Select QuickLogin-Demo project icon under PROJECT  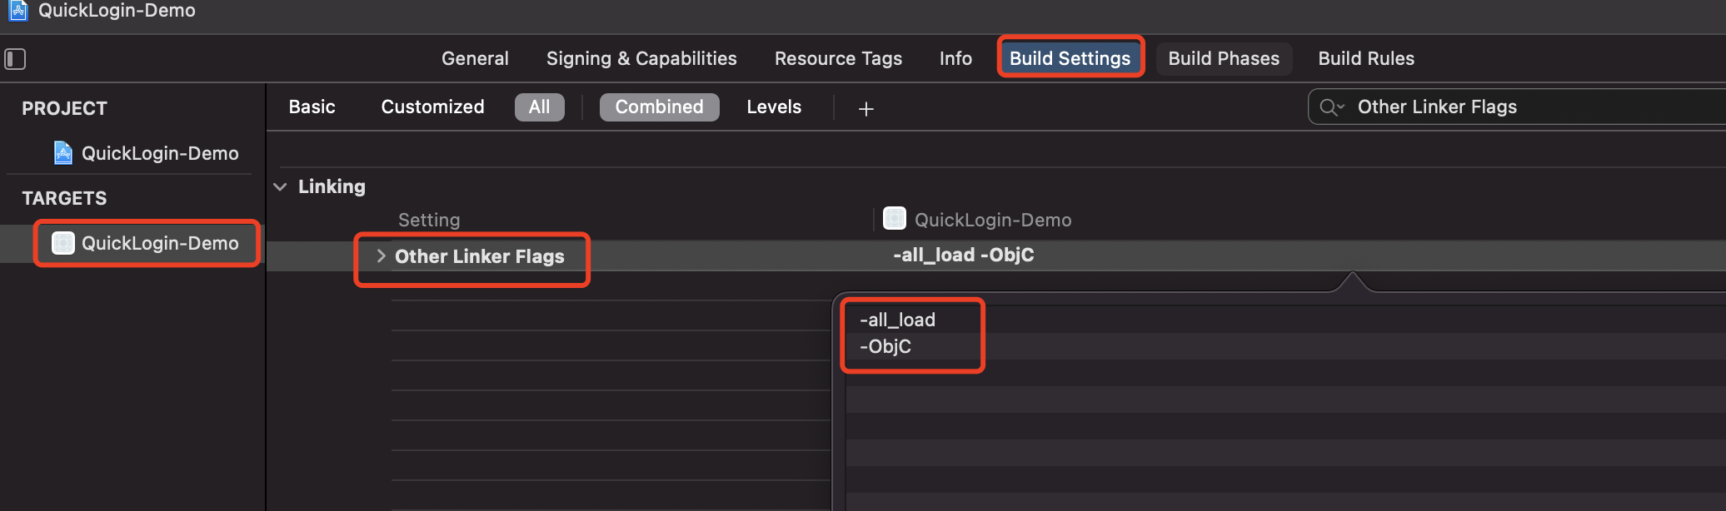click(62, 153)
